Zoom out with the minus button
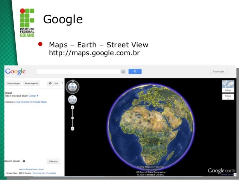 (73, 129)
